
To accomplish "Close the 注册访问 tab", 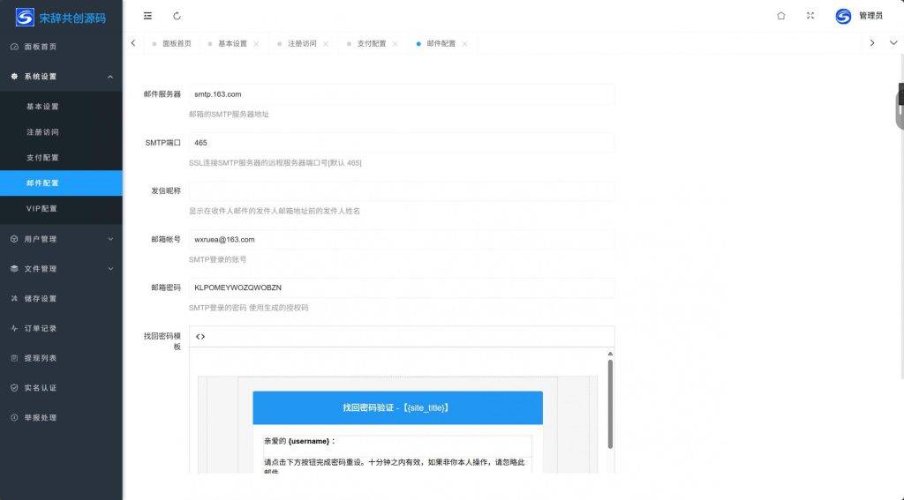I will (x=326, y=44).
